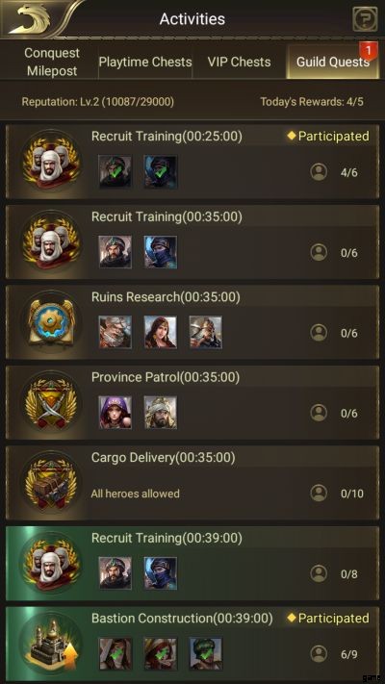Screen dimensions: 385x684
Task: Open the Ruins Research gear emblem
Action: (52, 323)
